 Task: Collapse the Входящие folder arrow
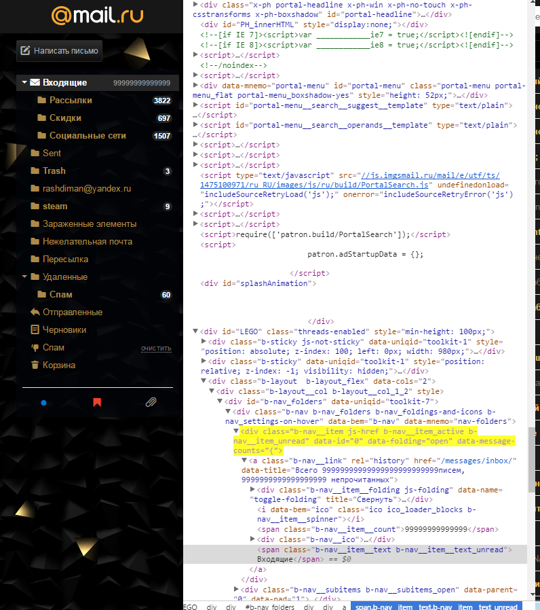(x=24, y=82)
